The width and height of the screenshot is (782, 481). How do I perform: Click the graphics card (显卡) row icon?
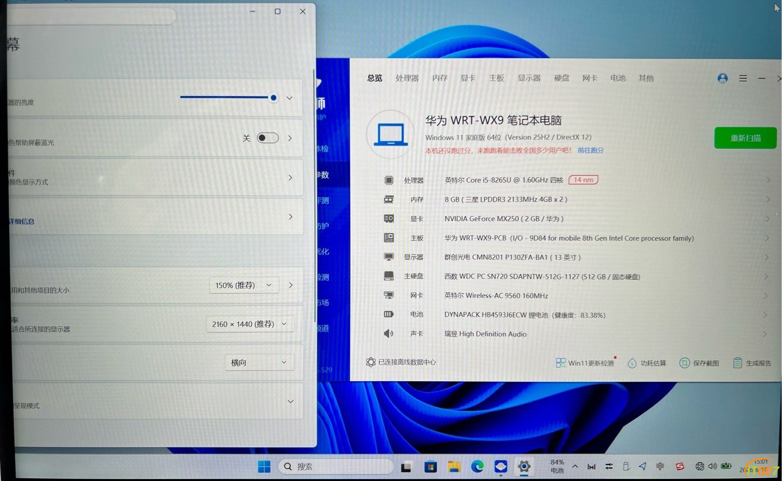coord(389,219)
